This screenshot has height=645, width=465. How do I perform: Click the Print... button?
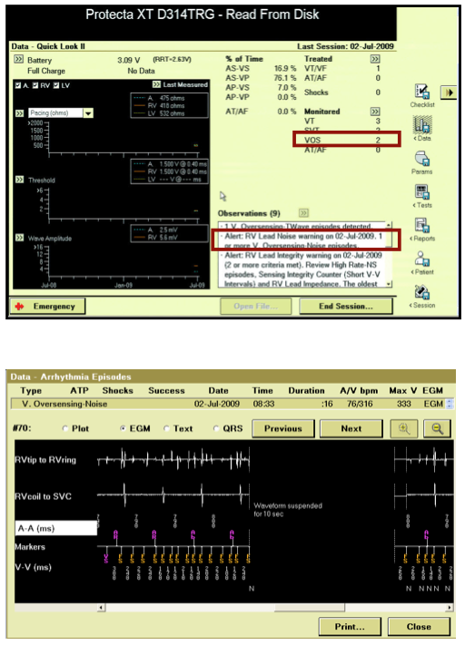(350, 627)
